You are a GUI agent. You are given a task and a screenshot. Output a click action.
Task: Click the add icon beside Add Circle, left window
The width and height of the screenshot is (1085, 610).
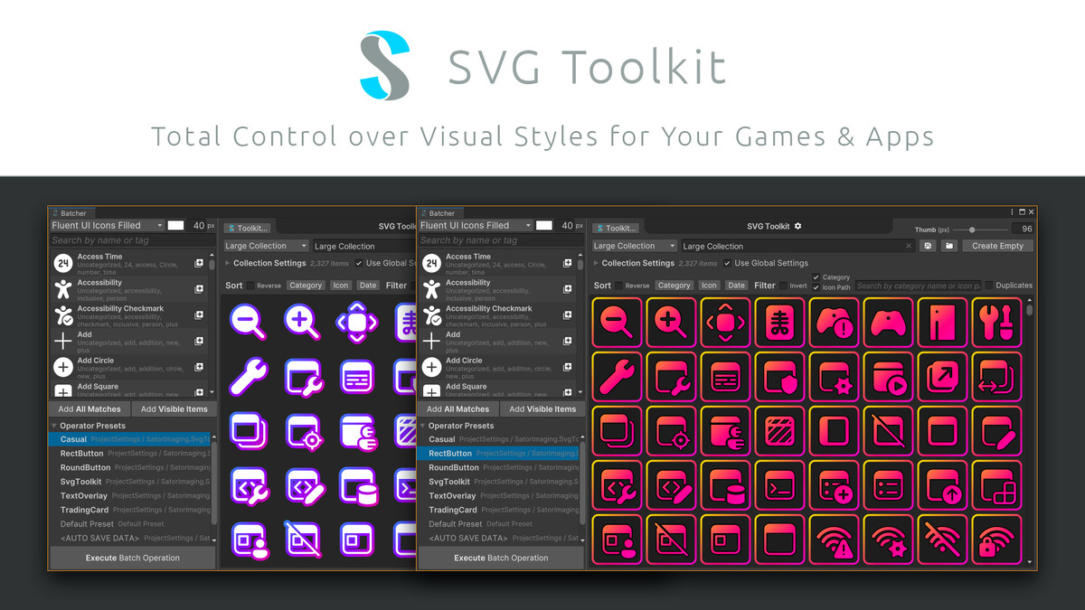click(x=199, y=367)
